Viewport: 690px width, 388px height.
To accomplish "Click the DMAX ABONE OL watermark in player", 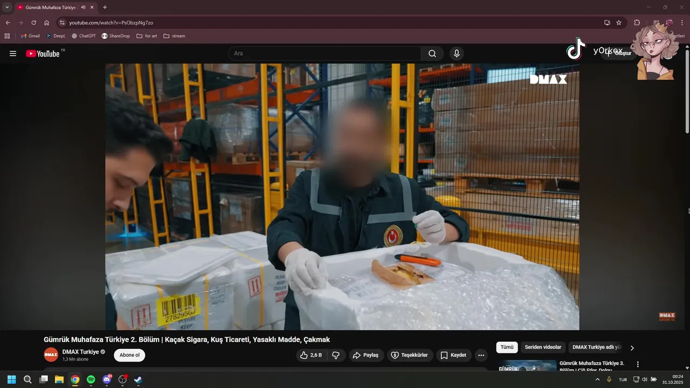I will (x=667, y=316).
